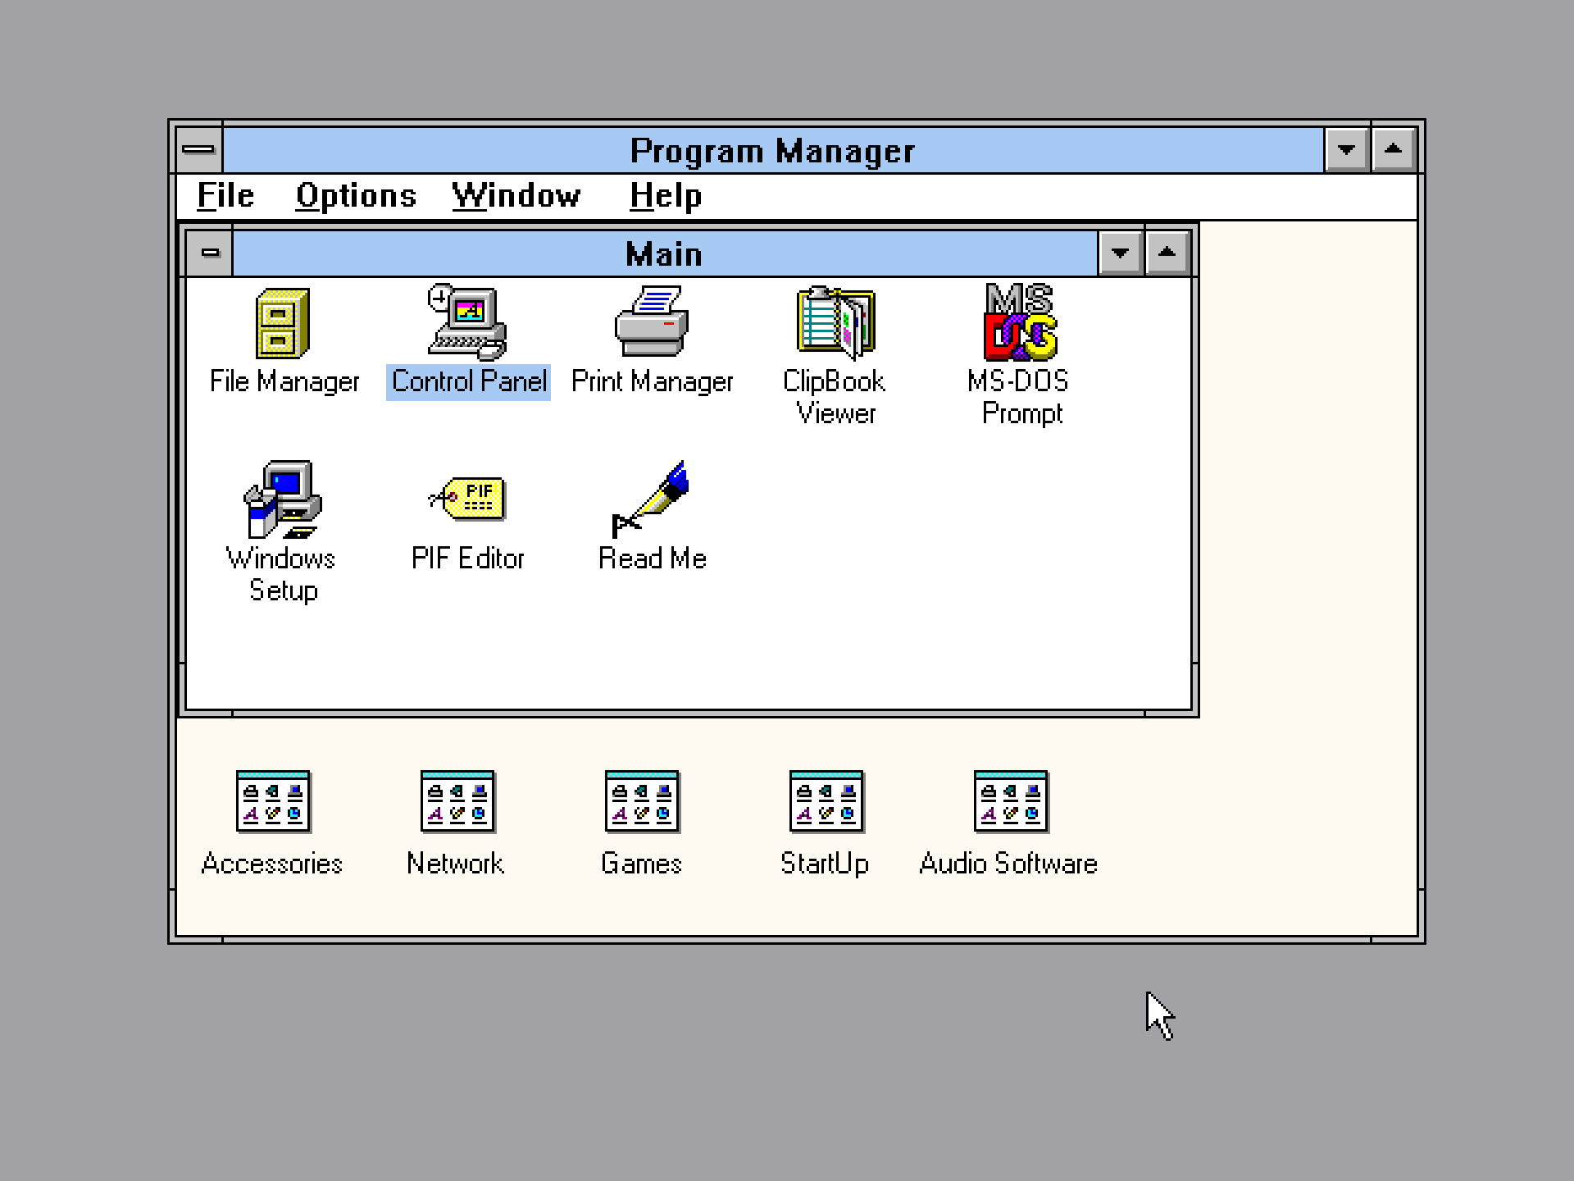Image resolution: width=1574 pixels, height=1181 pixels.
Task: Select the Games program group icon
Action: [x=642, y=801]
